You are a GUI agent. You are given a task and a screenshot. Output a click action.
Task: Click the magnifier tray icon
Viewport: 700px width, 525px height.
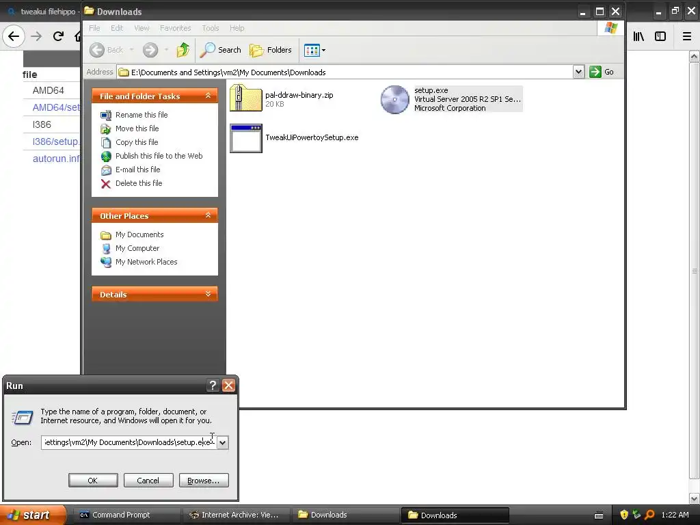649,515
